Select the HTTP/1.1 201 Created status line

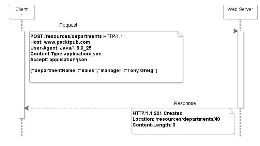(157, 113)
